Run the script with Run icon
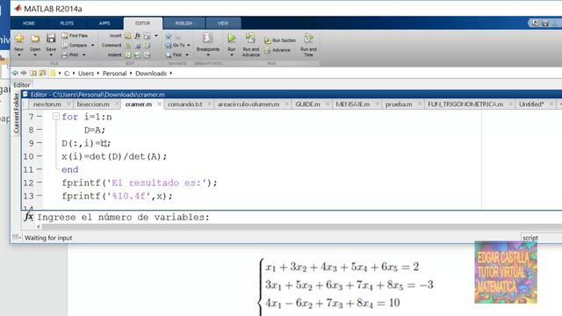 (x=232, y=38)
